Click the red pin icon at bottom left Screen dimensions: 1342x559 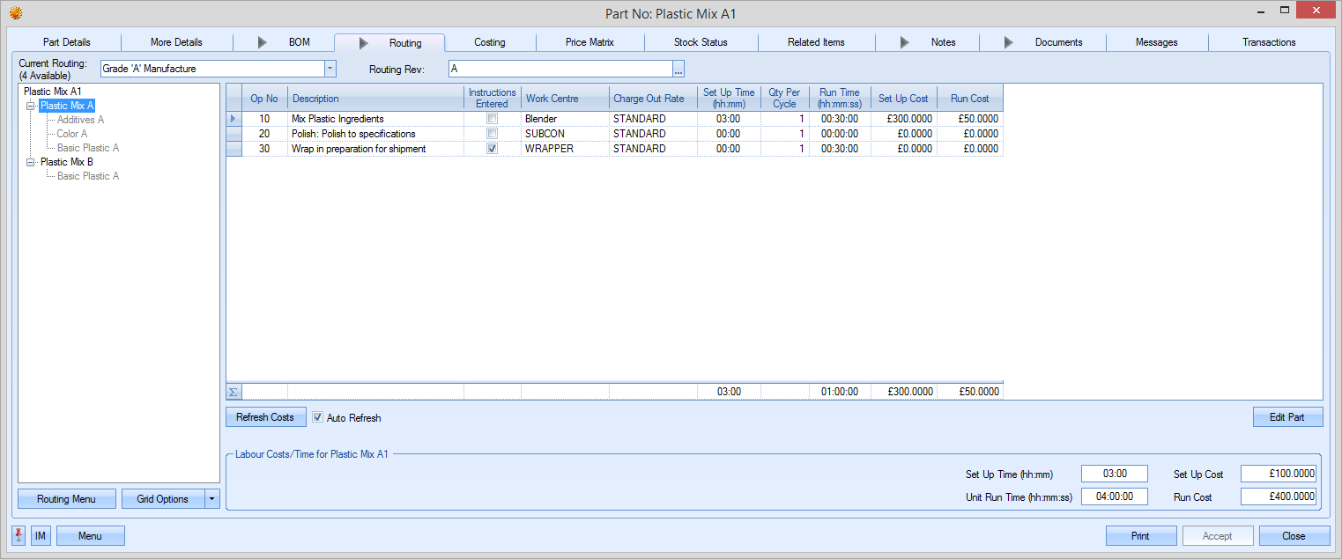click(19, 535)
